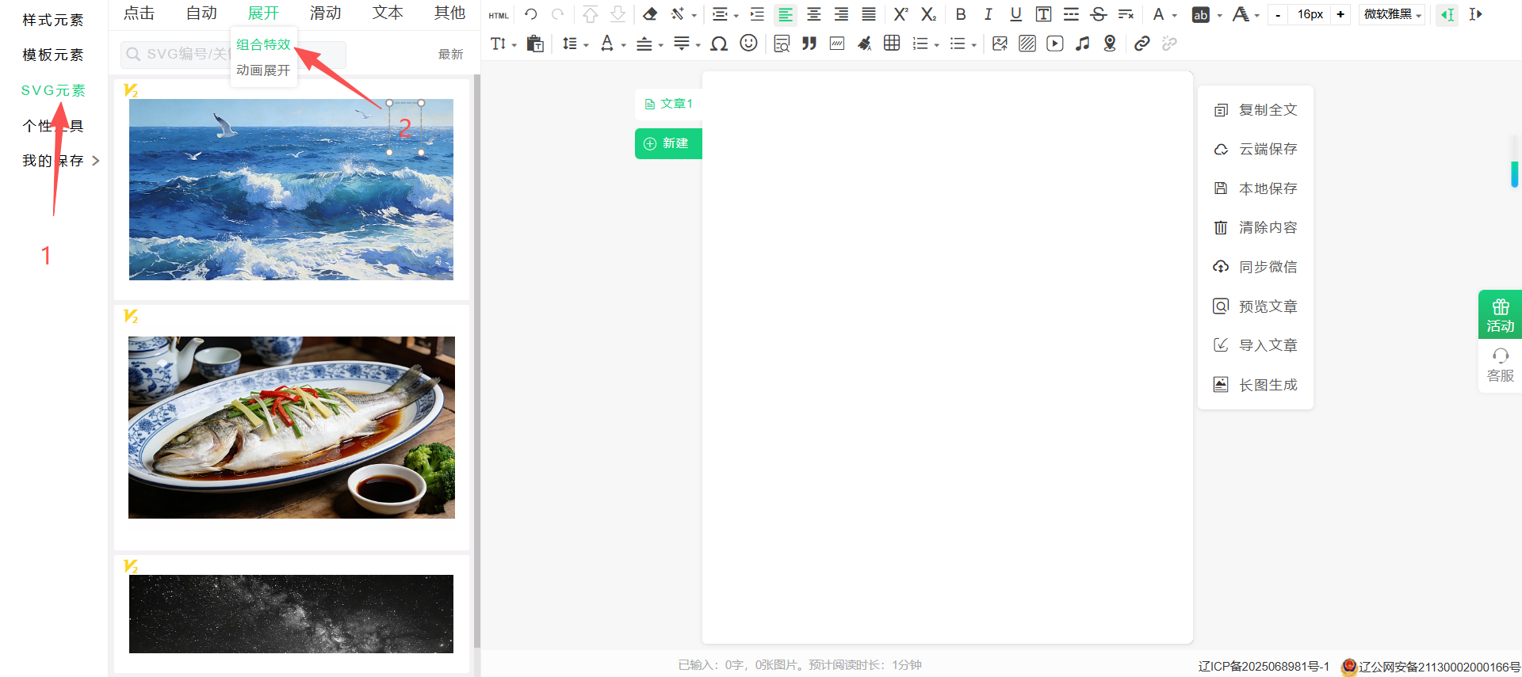This screenshot has width=1522, height=677.
Task: Select the steamed fish SVG thumbnail
Action: pyautogui.click(x=292, y=428)
